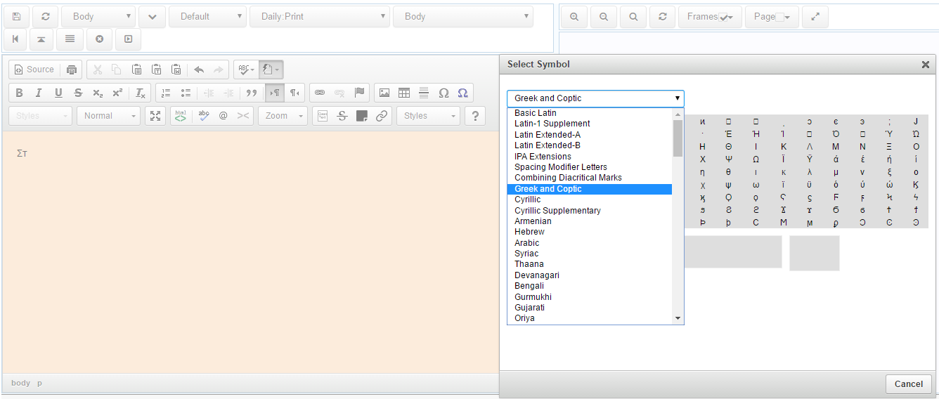Viewport: 939px width, 399px height.
Task: Open Body dropdown next to refresh icon
Action: (98, 16)
